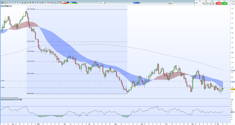The image size is (235, 125).
Task: Open the wrench settings in order panel
Action: (197, 3)
